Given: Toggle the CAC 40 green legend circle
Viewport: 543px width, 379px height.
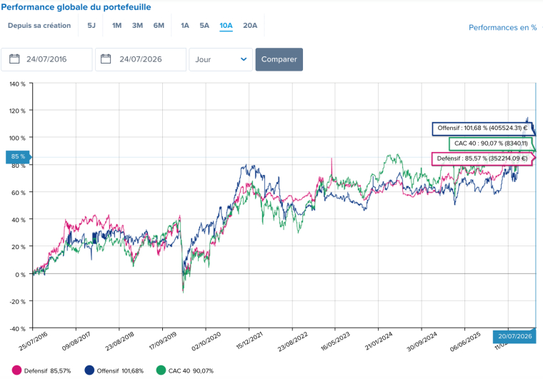Looking at the screenshot, I should (161, 370).
